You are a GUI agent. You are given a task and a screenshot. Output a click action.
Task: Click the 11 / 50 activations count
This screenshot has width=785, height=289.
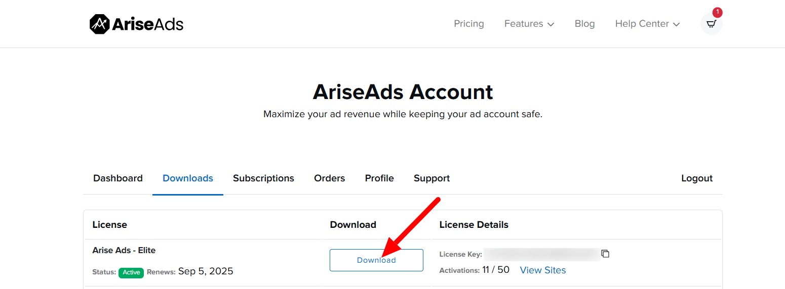(x=495, y=270)
